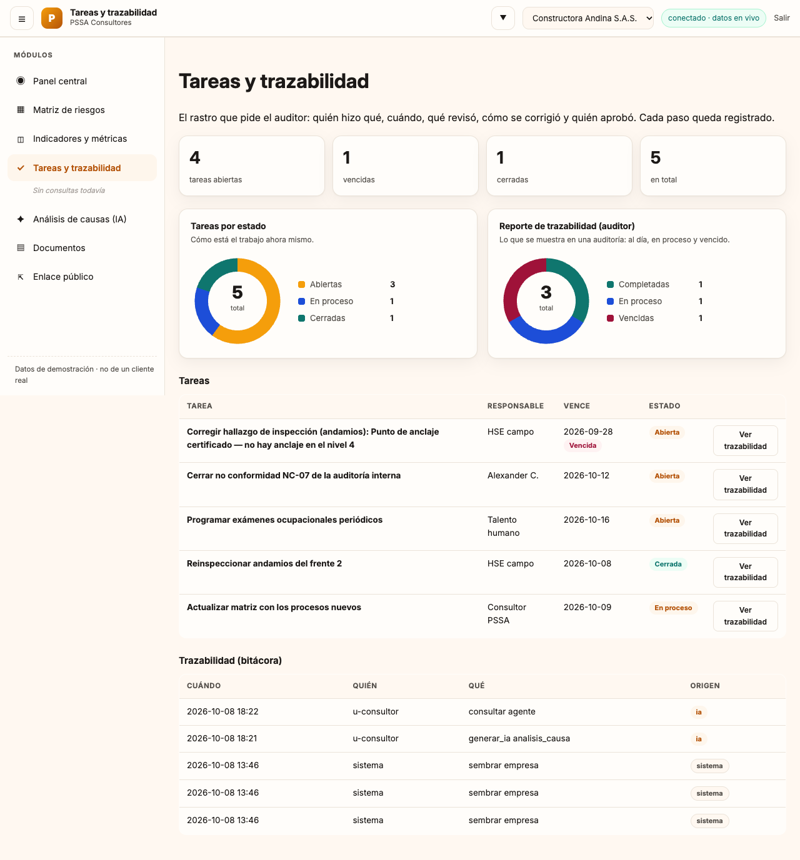Click the Análisis de causas sparkle icon

[x=21, y=219]
